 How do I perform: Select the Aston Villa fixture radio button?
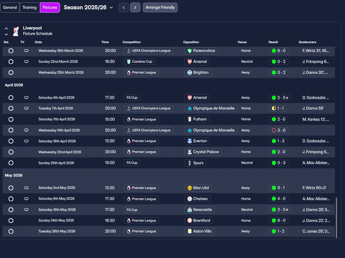11,231
